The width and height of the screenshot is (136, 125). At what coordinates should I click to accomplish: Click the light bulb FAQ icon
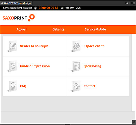click(12, 86)
